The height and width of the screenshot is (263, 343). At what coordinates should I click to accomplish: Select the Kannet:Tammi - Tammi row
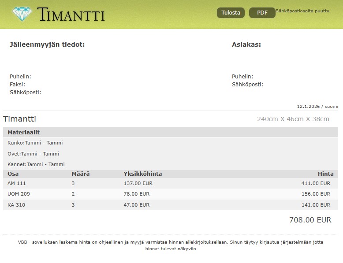[36, 164]
